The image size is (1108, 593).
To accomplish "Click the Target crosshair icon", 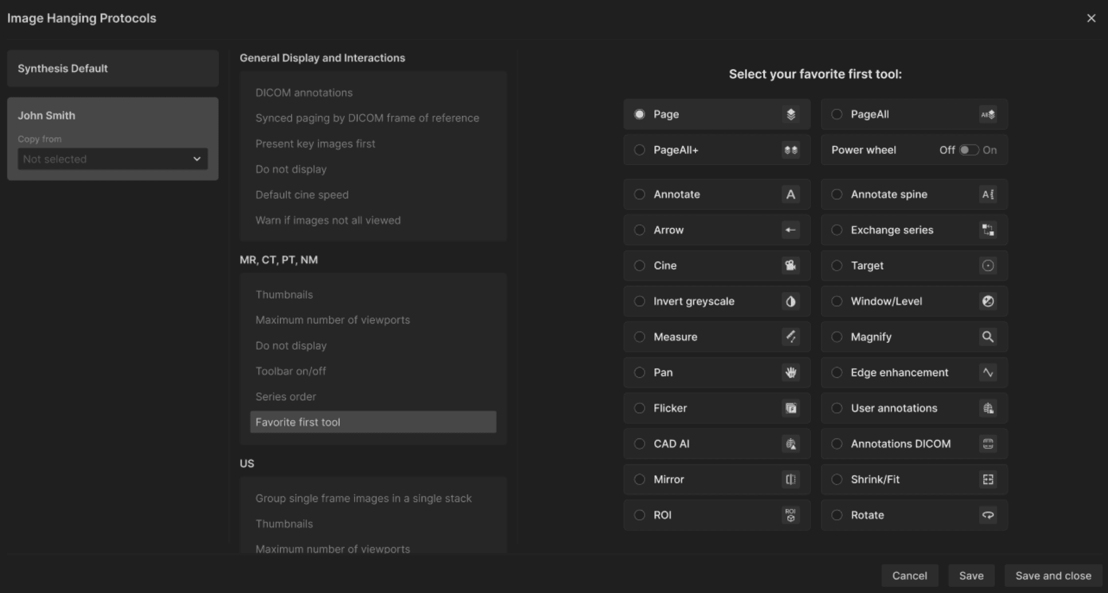I will [x=988, y=266].
